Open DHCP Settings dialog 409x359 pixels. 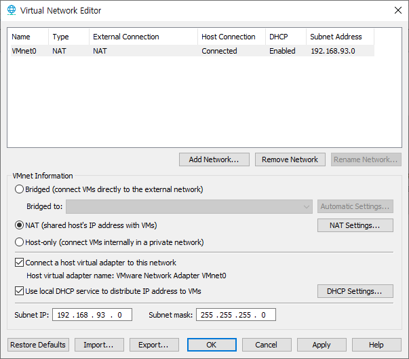(355, 291)
